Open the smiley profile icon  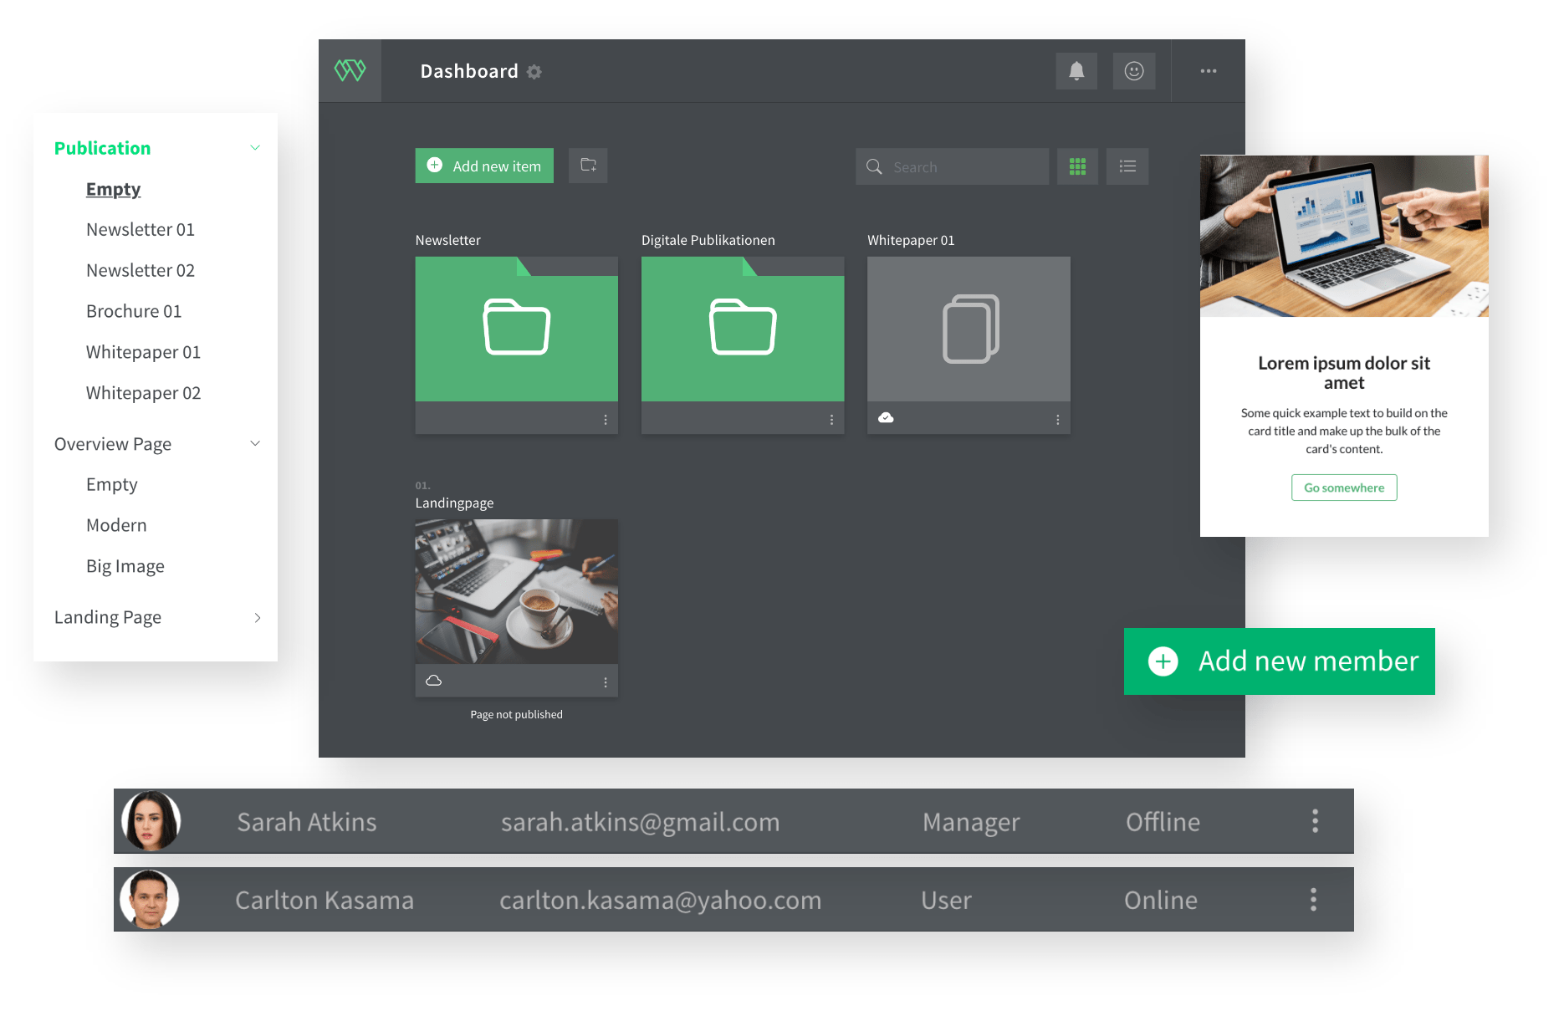[1134, 71]
